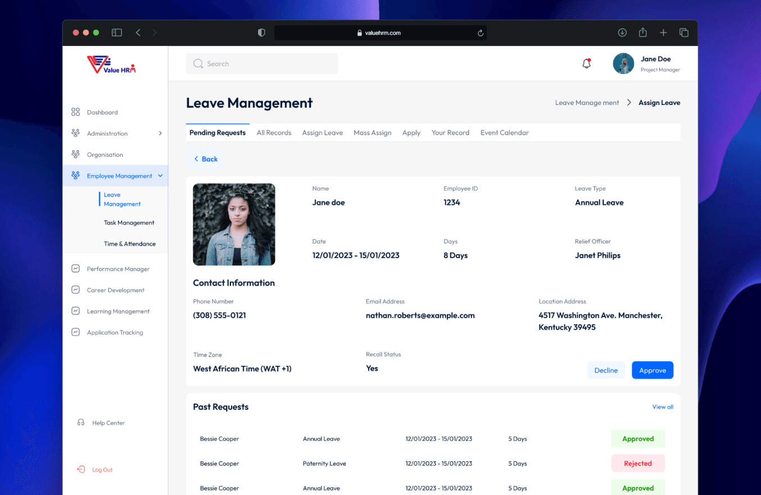Click the Help Center link
The width and height of the screenshot is (761, 495).
pos(108,423)
